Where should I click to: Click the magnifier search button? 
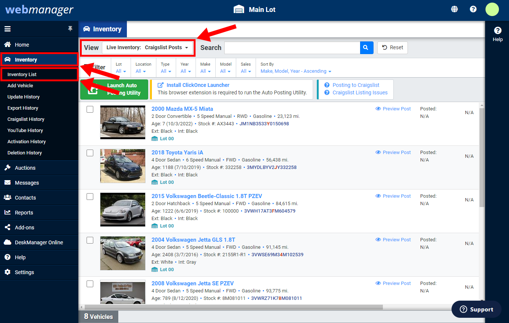366,48
